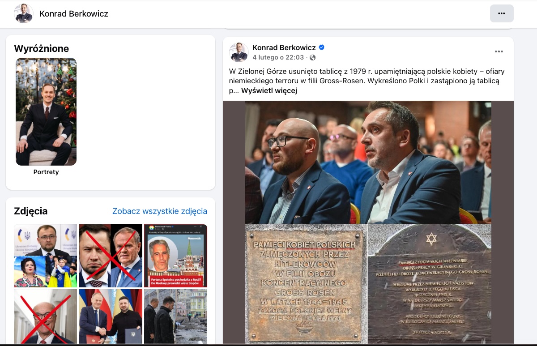Open the two men at destroyed street photo
Viewport: 537px width, 346px height.
click(175, 316)
